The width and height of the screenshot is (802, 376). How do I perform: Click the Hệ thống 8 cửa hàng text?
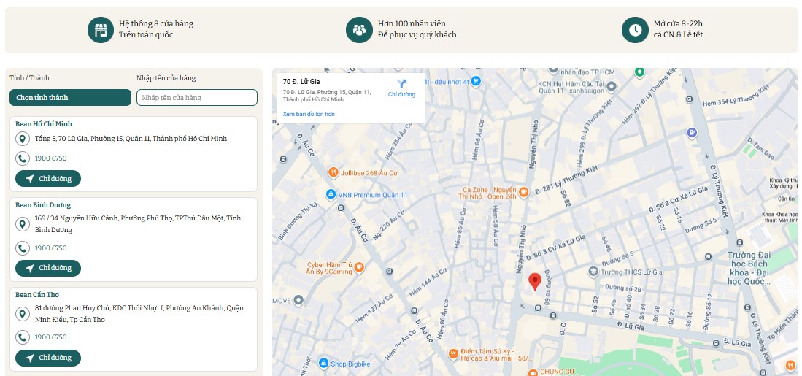coord(156,23)
